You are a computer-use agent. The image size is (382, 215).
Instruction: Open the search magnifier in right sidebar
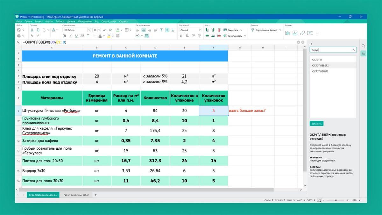pyautogui.click(x=363, y=46)
